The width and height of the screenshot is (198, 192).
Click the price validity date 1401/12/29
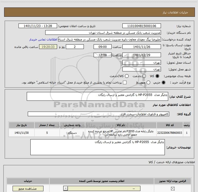click(x=141, y=55)
